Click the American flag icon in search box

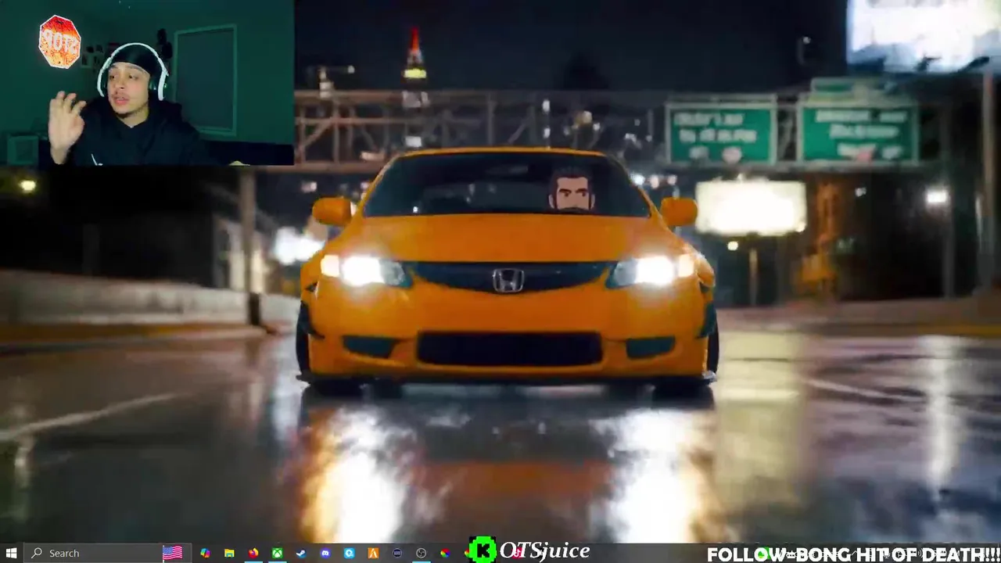(172, 553)
